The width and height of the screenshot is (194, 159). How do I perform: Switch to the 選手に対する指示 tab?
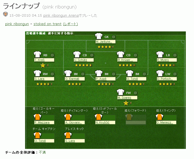pos(60,33)
